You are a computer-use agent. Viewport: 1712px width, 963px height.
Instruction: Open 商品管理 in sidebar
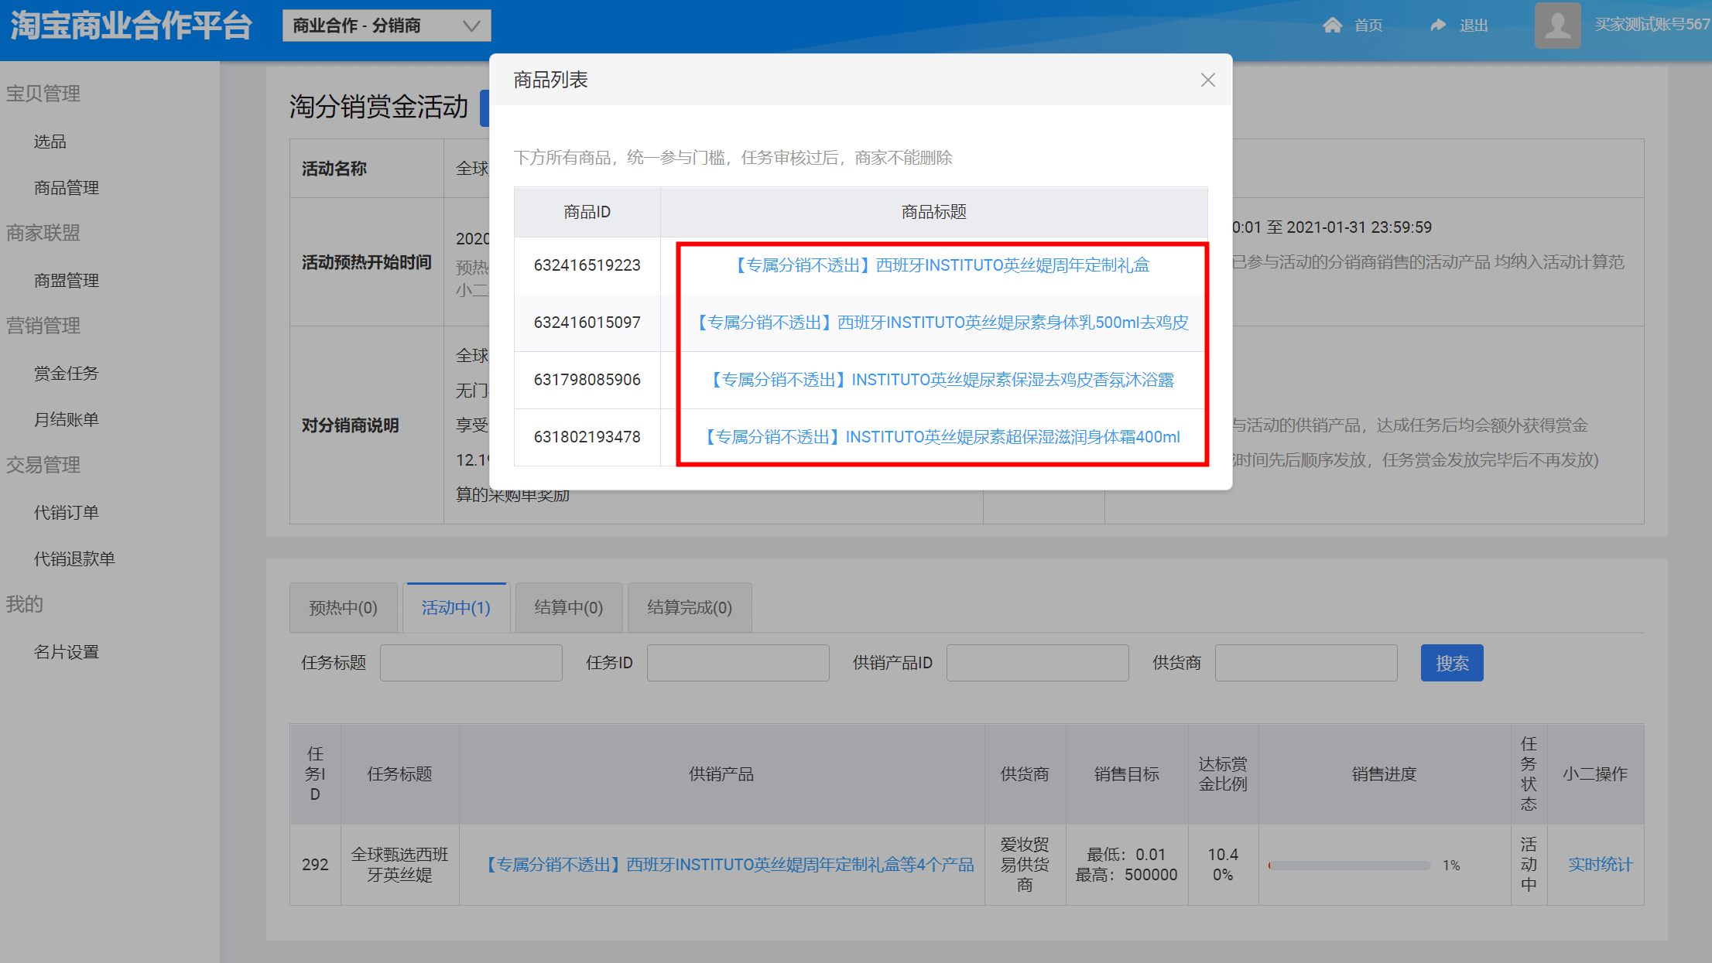pos(66,188)
